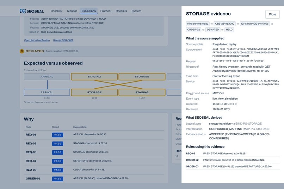This screenshot has height=189, width=284.
Task: Click the MOTION playground source value
Action: tap(218, 93)
